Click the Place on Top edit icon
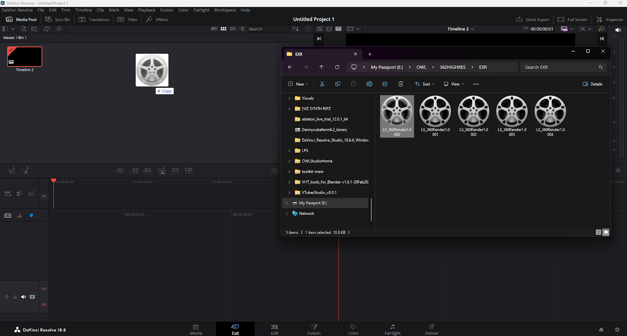627x336 pixels. tap(175, 170)
